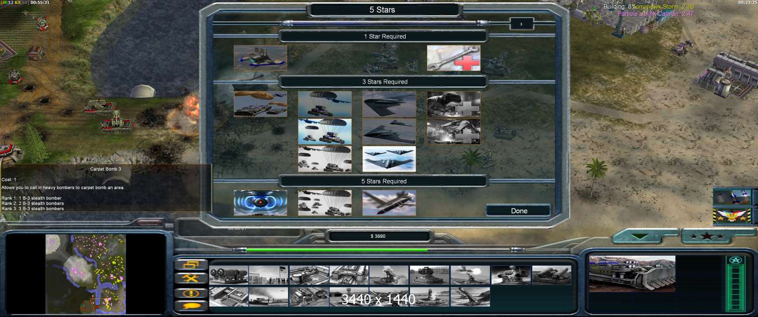The image size is (758, 317).
Task: Build the angled missile launcher in the second row
Action: tap(470, 297)
